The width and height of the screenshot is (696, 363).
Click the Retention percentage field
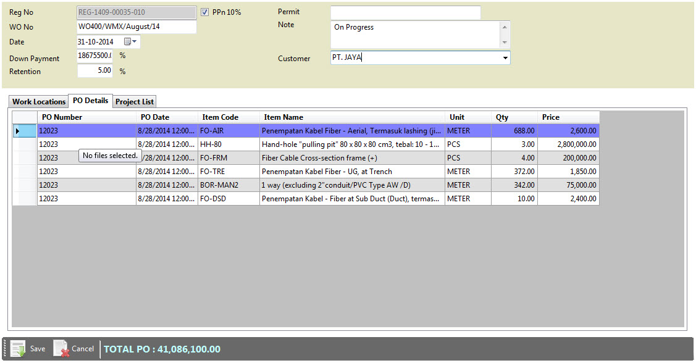tap(94, 71)
